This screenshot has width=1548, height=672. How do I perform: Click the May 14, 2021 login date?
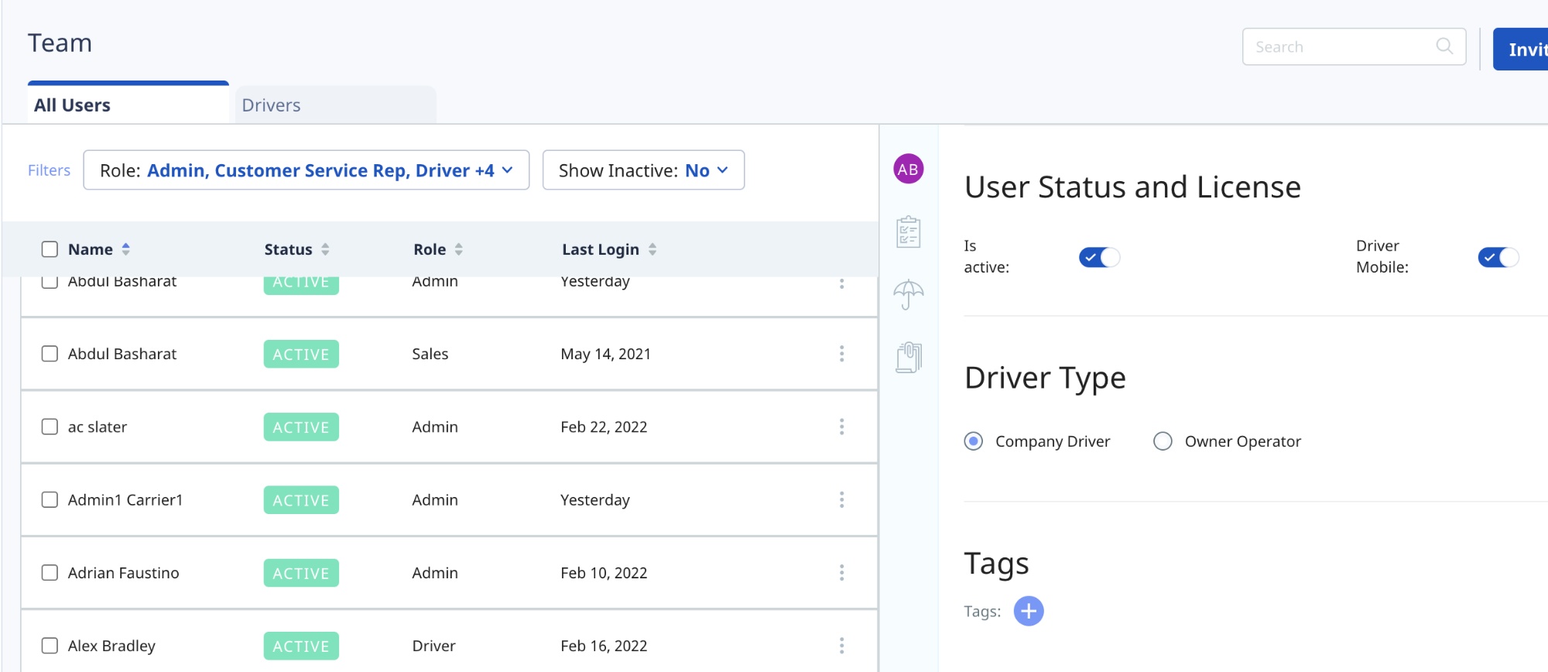[x=606, y=354]
